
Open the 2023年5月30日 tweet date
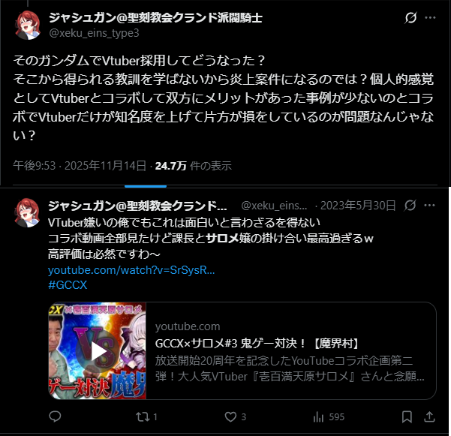click(358, 206)
